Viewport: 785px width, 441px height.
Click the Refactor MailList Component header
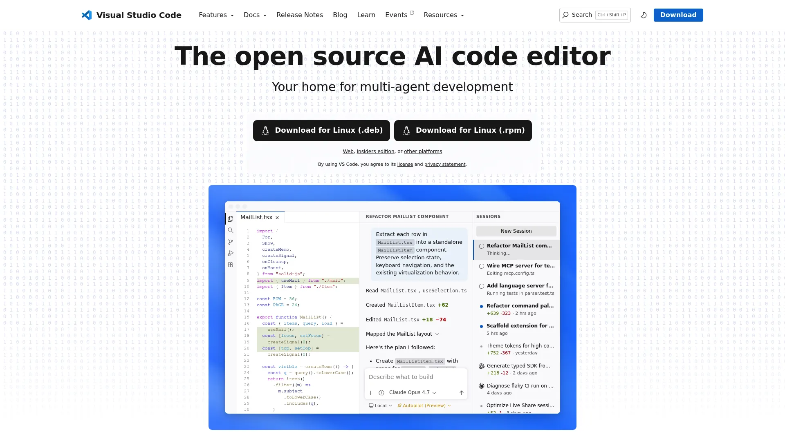pyautogui.click(x=407, y=217)
